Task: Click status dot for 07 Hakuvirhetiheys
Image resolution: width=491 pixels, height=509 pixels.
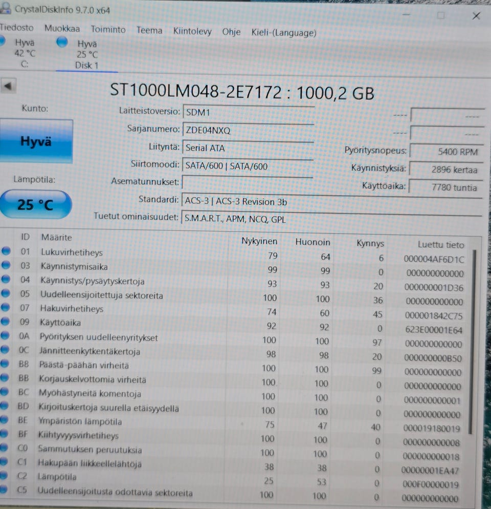Action: pyautogui.click(x=6, y=307)
